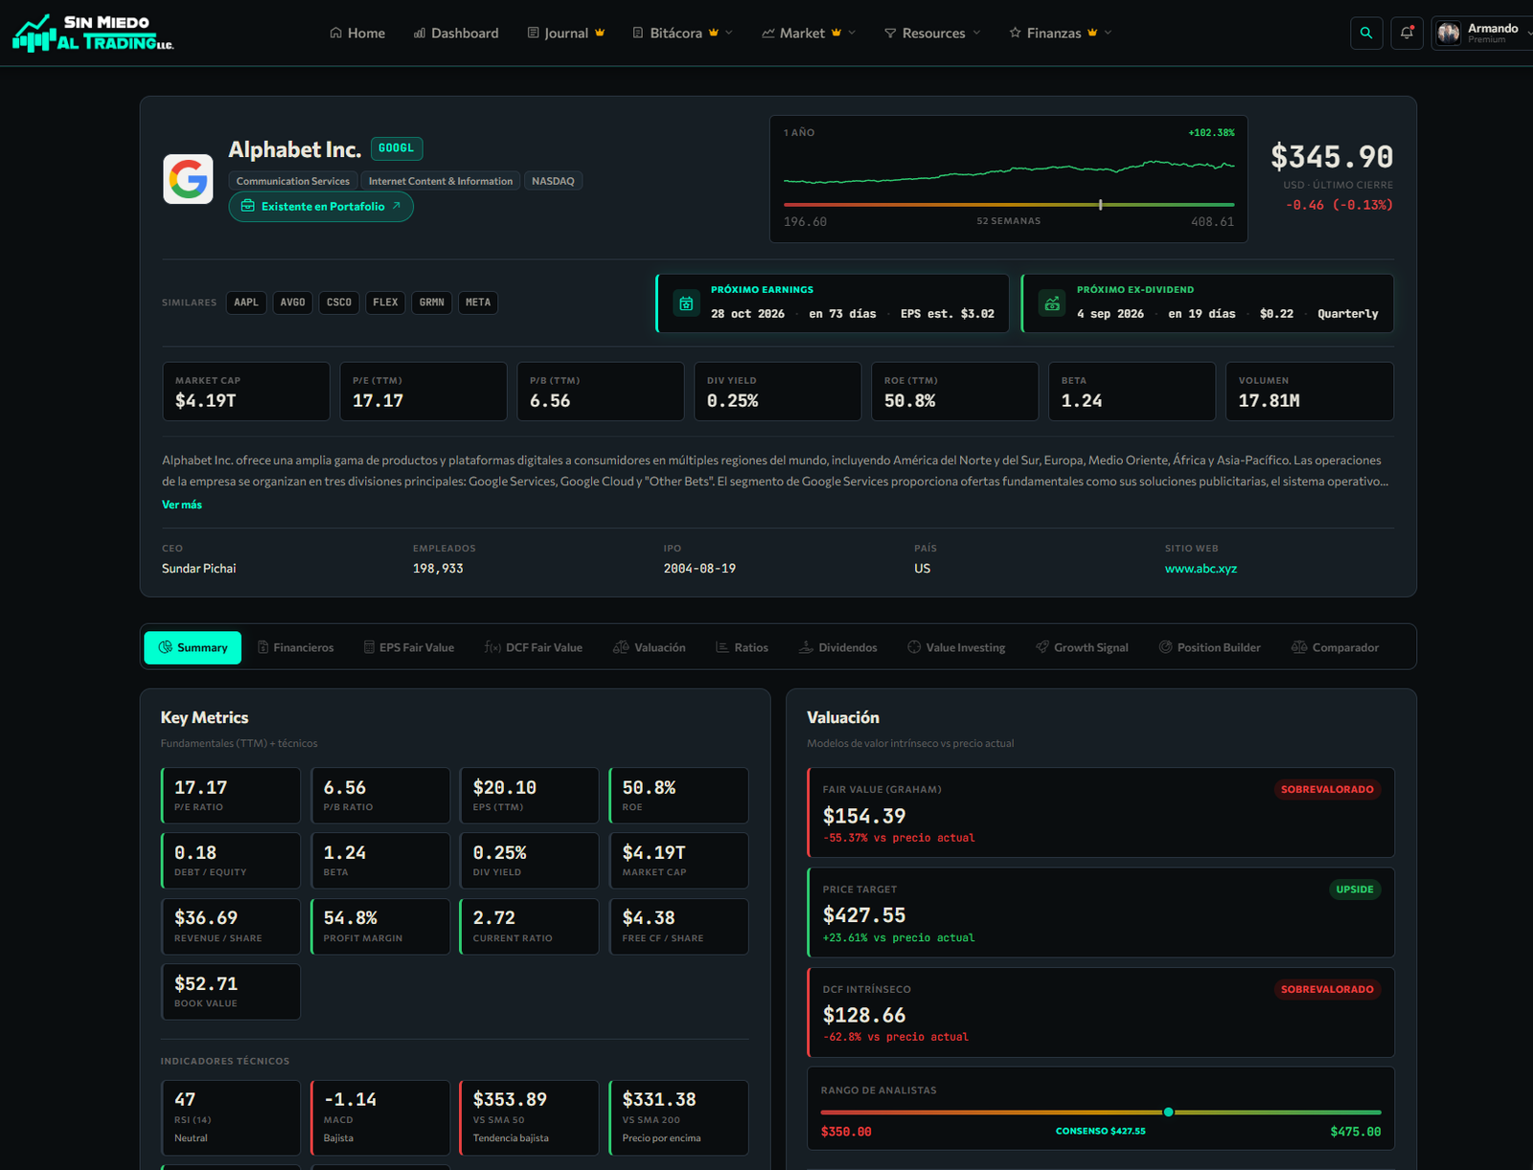Click the Position Builder target icon
This screenshot has height=1170, width=1533.
pyautogui.click(x=1166, y=647)
